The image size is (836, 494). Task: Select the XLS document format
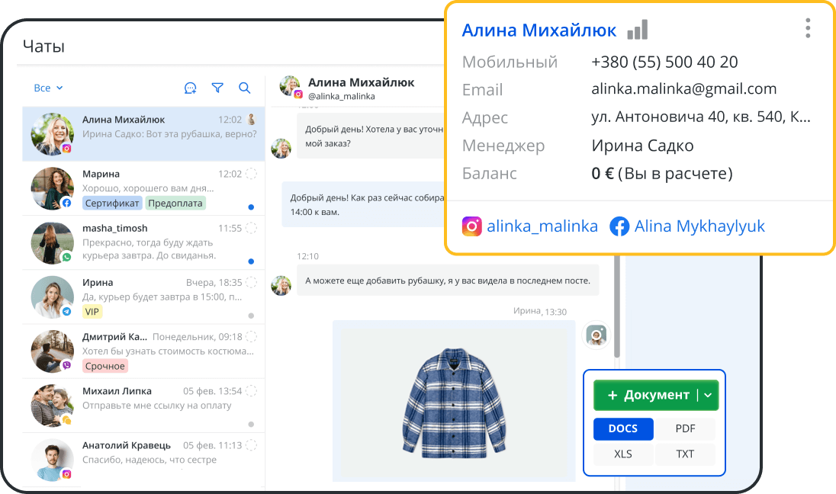[x=623, y=454]
